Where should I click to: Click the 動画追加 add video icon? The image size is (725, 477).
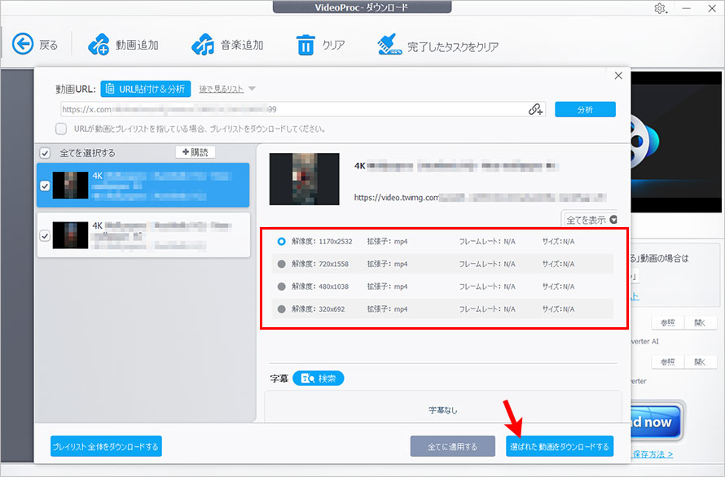pos(99,45)
